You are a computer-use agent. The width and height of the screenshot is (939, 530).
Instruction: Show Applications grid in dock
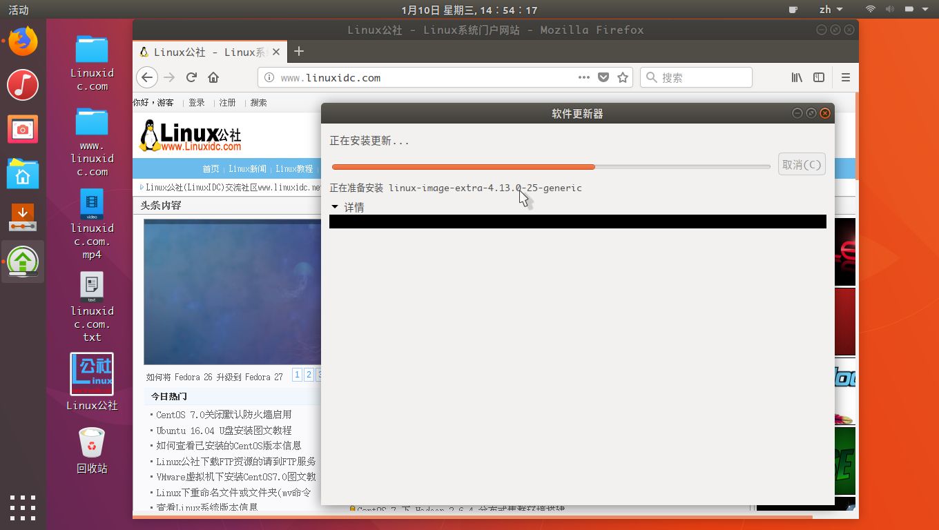pyautogui.click(x=23, y=507)
